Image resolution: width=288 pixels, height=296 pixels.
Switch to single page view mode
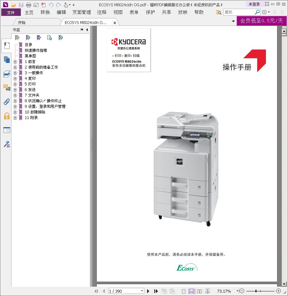tap(183, 291)
